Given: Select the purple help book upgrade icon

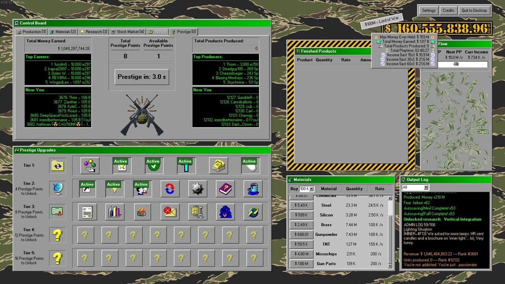Looking at the screenshot, I should tap(225, 189).
